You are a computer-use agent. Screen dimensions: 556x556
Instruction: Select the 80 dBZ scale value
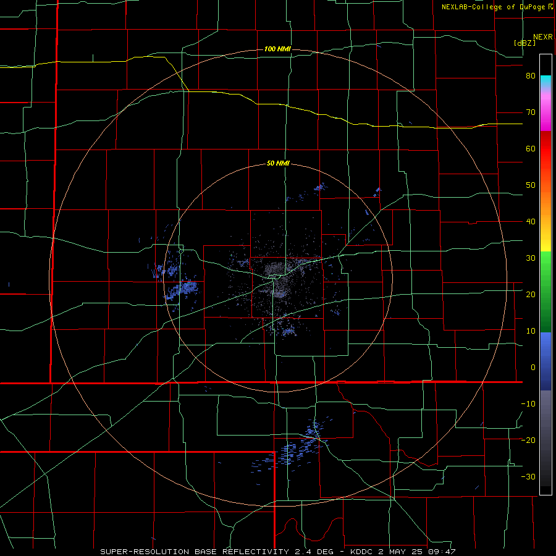tap(531, 76)
